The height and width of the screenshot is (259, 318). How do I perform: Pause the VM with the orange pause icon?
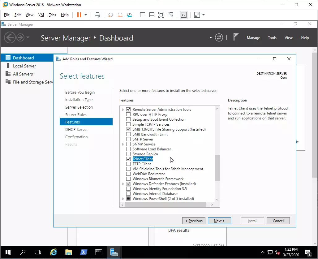pos(79,15)
